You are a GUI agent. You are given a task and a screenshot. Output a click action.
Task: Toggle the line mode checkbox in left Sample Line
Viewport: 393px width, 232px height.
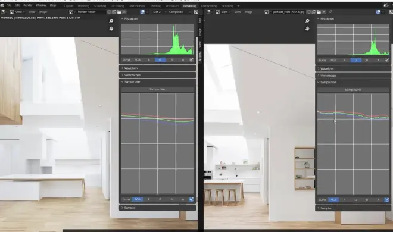coord(192,199)
